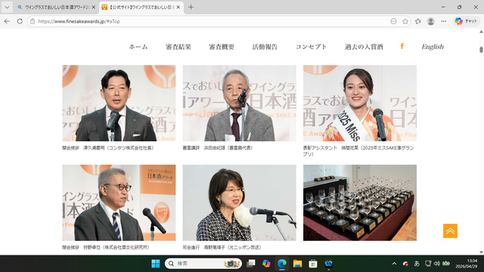View site information via the lock icon
484x272 pixels.
pyautogui.click(x=33, y=21)
